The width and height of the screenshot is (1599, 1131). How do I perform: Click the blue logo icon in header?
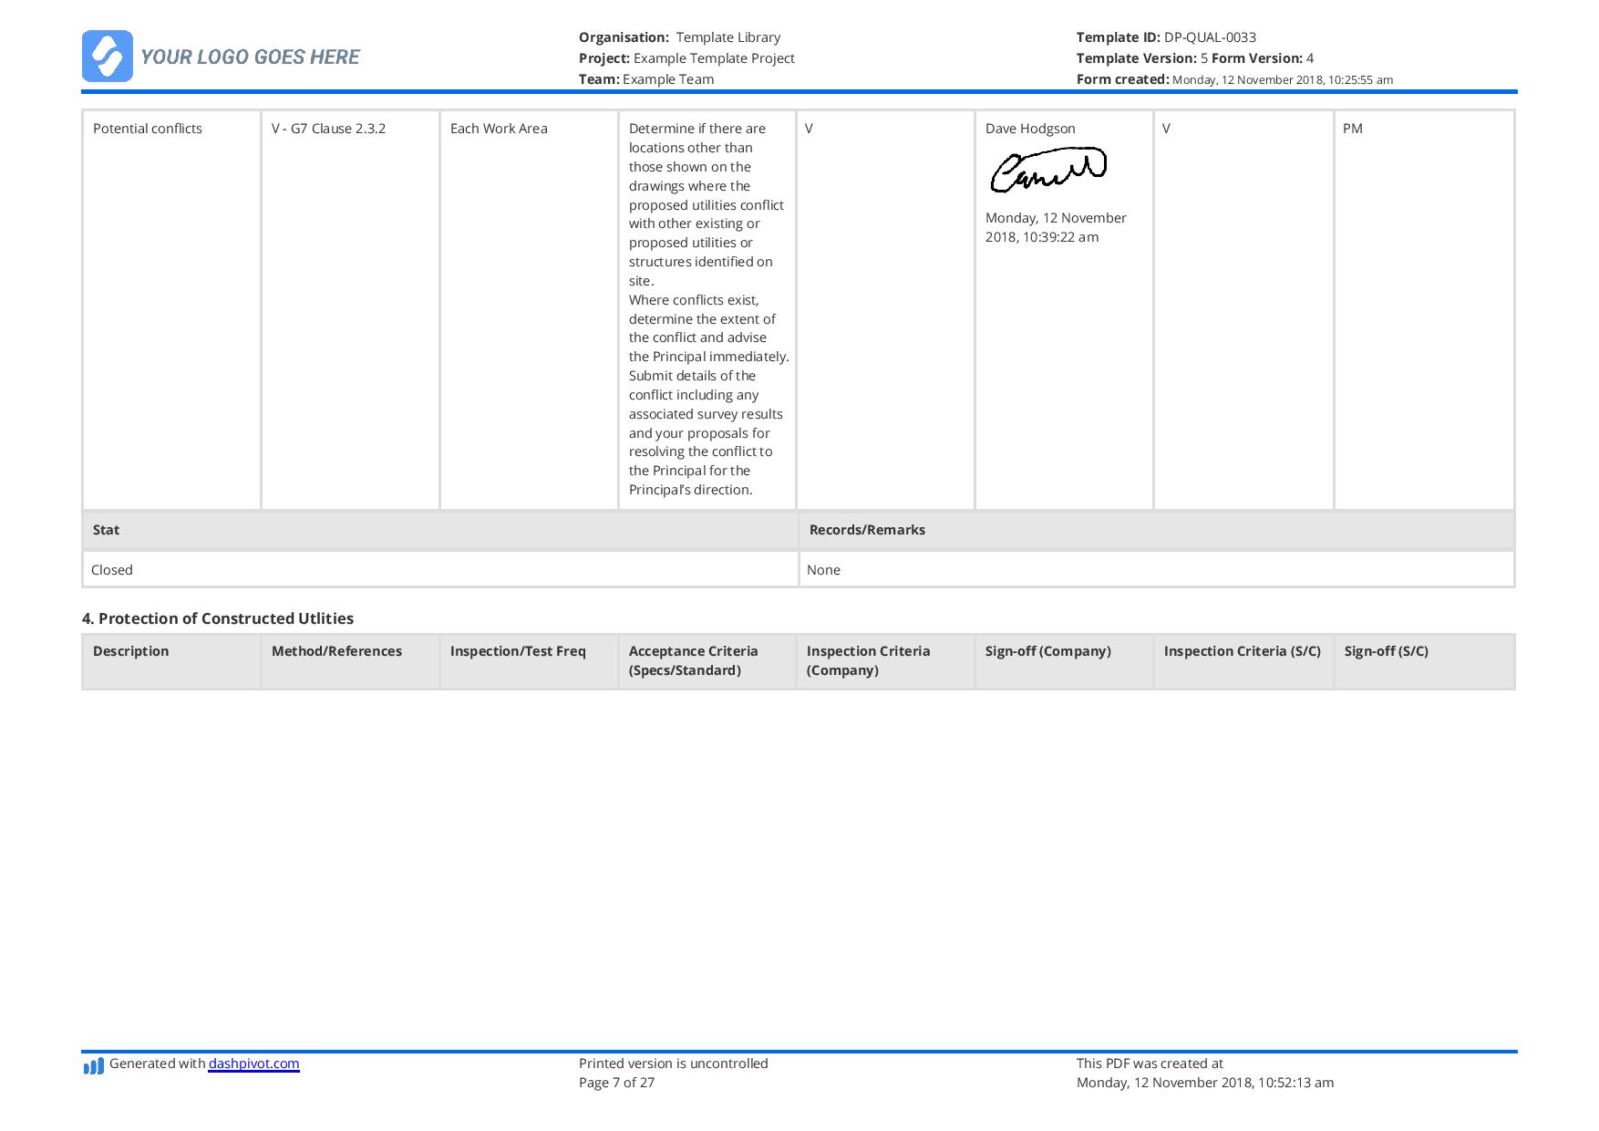108,56
